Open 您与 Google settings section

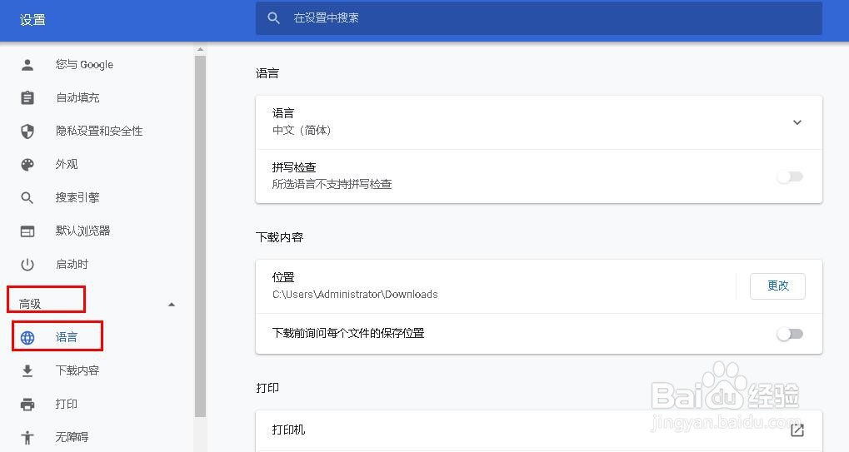(84, 65)
